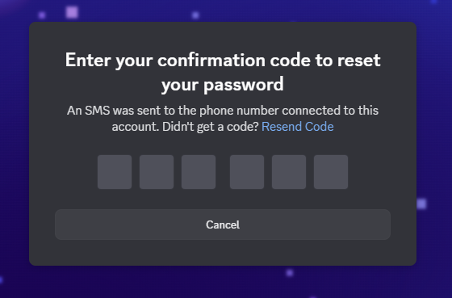This screenshot has width=452, height=298.
Task: Select the second code digit box
Action: coord(157,172)
